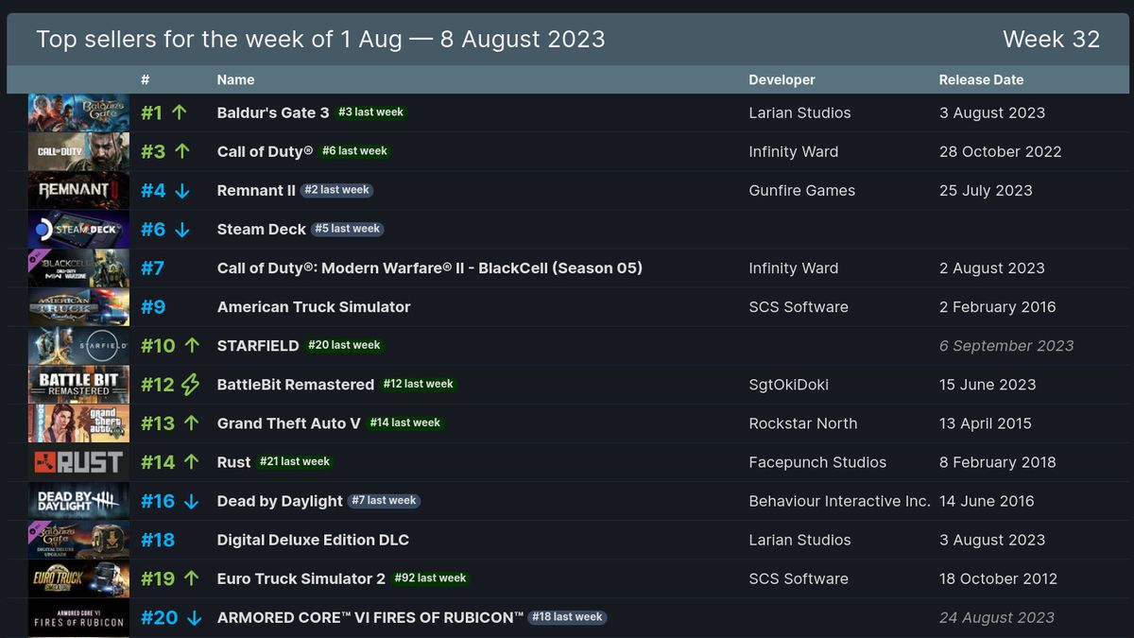
Task: Open the BattleBit Remastered title link
Action: click(296, 384)
